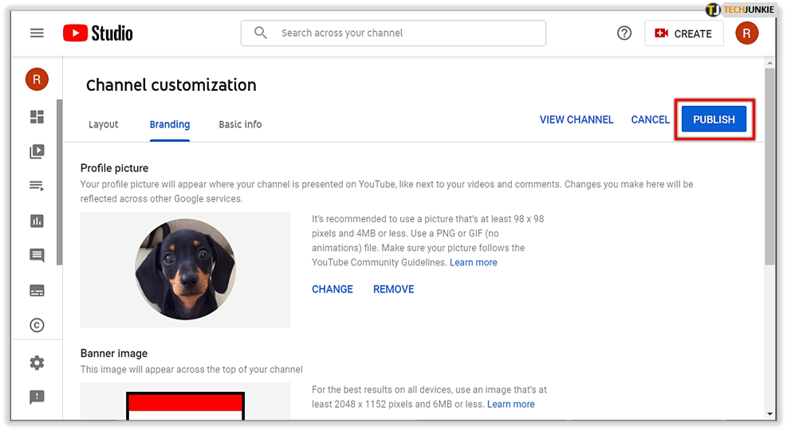
Task: Open the Copyright sidebar icon
Action: click(x=37, y=325)
